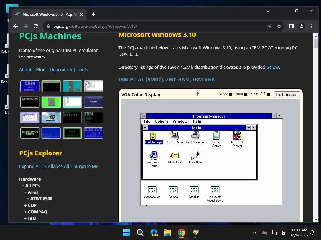This screenshot has width=321, height=240.
Task: Click the page vertical scrollbar thumb
Action: [316, 43]
